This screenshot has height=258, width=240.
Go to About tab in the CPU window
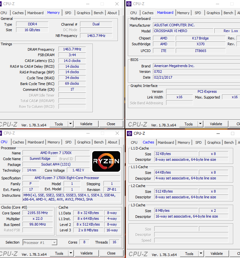tap(112, 142)
